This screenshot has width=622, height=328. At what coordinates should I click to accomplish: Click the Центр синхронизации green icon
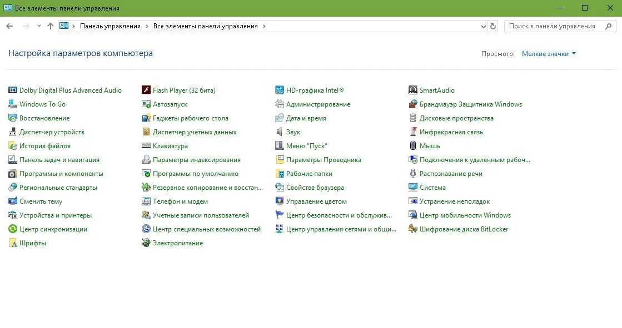[13, 229]
